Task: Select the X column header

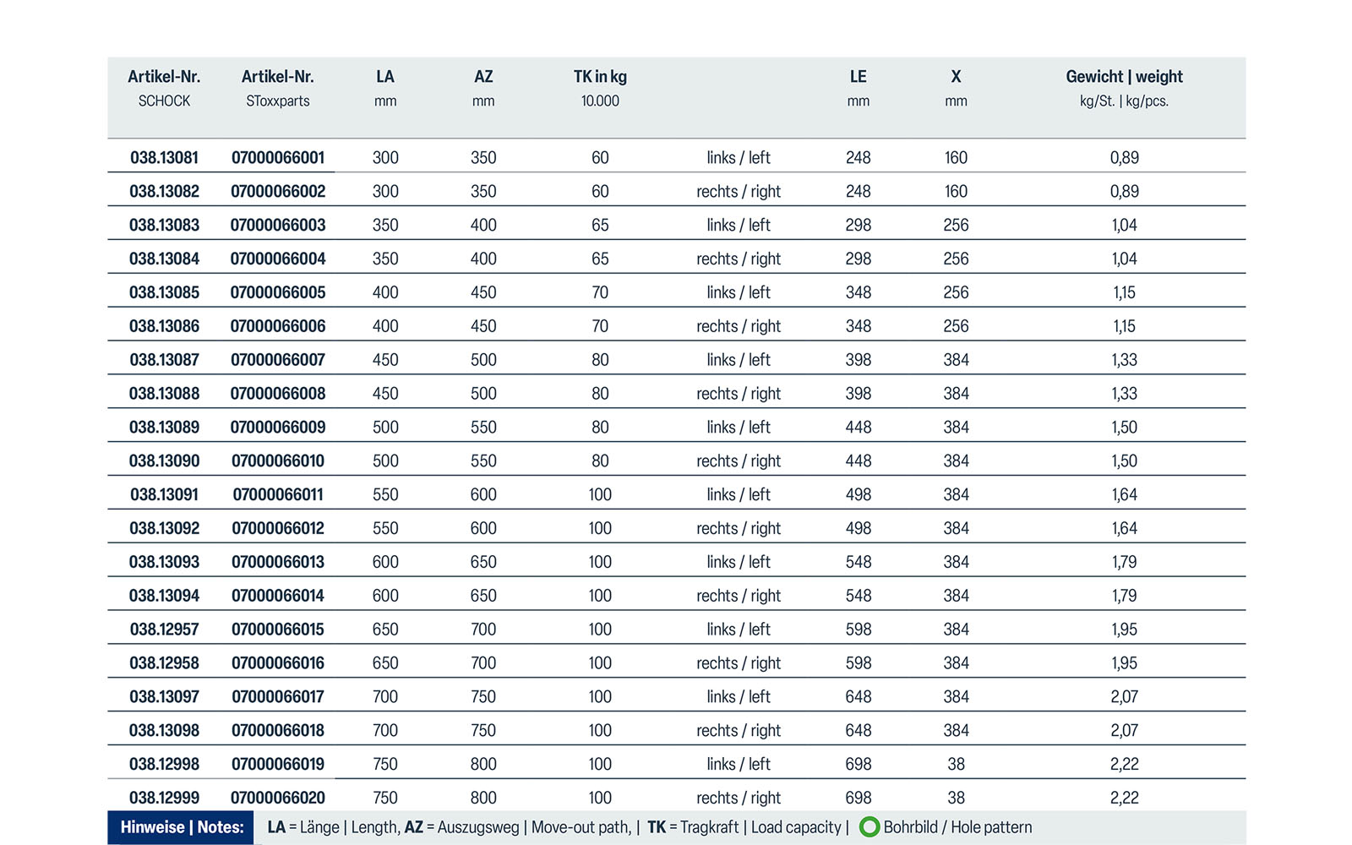Action: [956, 77]
